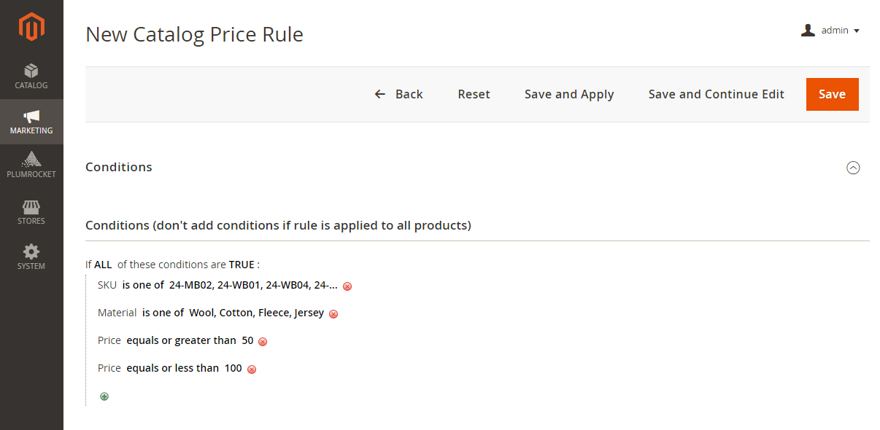Open the admin account dropdown

[831, 31]
